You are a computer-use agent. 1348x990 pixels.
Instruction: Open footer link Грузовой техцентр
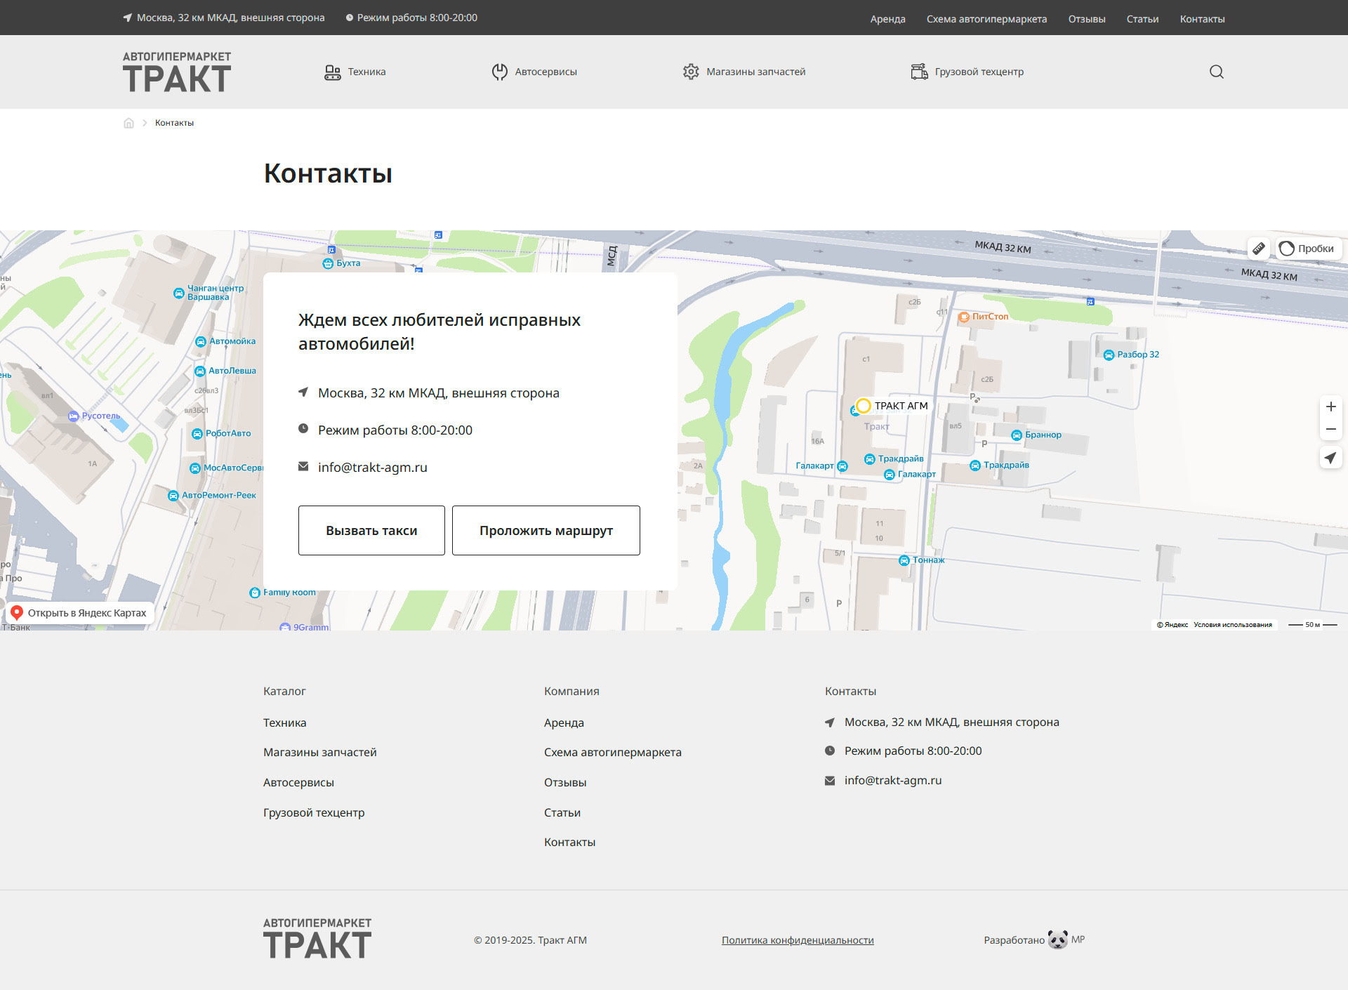[314, 812]
